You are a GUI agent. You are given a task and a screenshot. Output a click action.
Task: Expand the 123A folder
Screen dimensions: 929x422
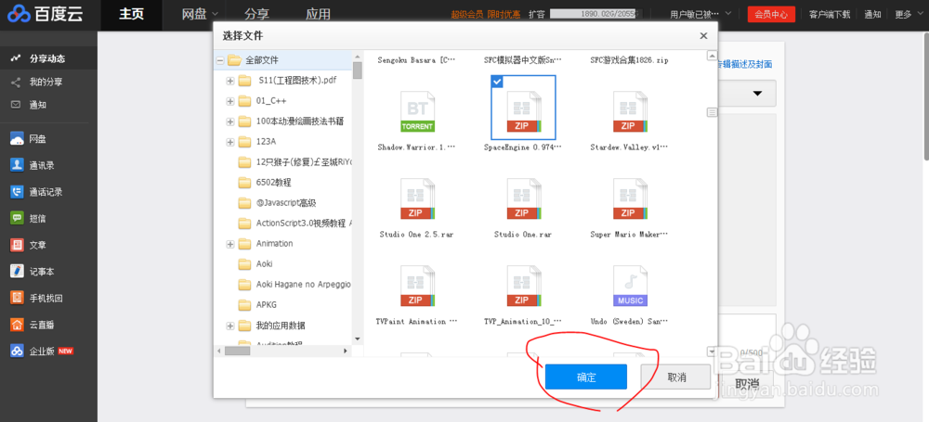click(x=229, y=142)
